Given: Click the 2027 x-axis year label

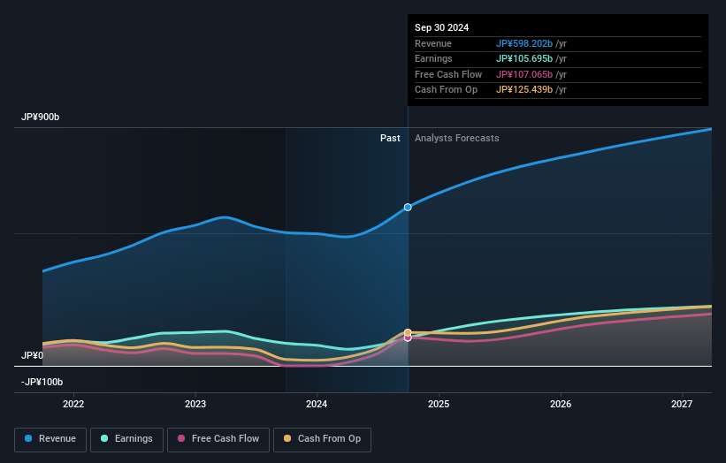Looking at the screenshot, I should (x=682, y=404).
